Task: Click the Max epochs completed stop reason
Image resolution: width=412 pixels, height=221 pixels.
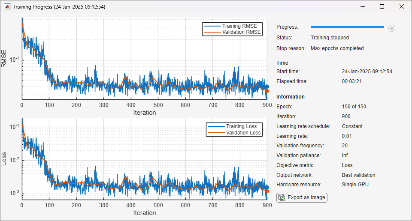Action: coord(337,48)
